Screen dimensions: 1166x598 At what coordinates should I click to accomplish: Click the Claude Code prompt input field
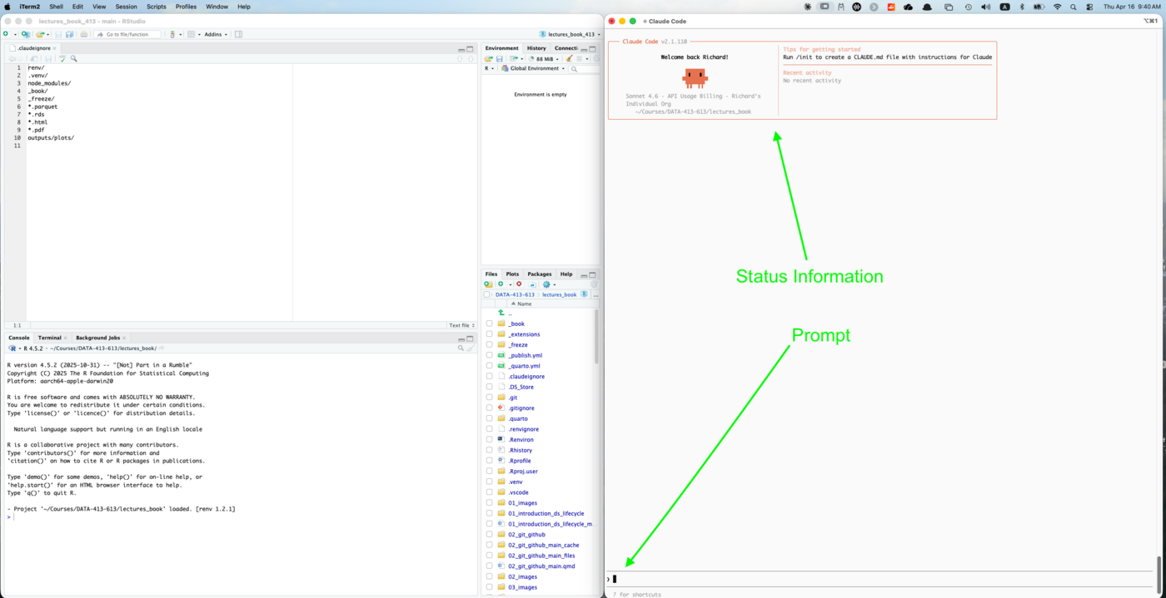click(x=833, y=578)
